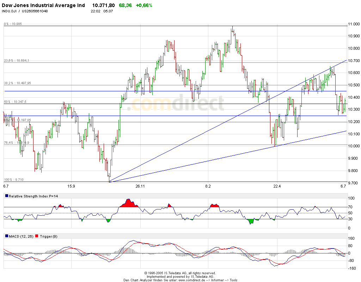Click the 50% : 10.347,5 Fibonacci label
The width and height of the screenshot is (361, 282).
tap(15, 102)
